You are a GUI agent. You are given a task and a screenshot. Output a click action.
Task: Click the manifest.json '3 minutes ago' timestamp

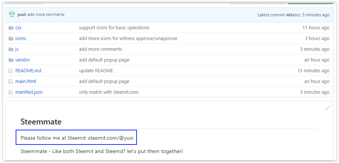pos(314,92)
